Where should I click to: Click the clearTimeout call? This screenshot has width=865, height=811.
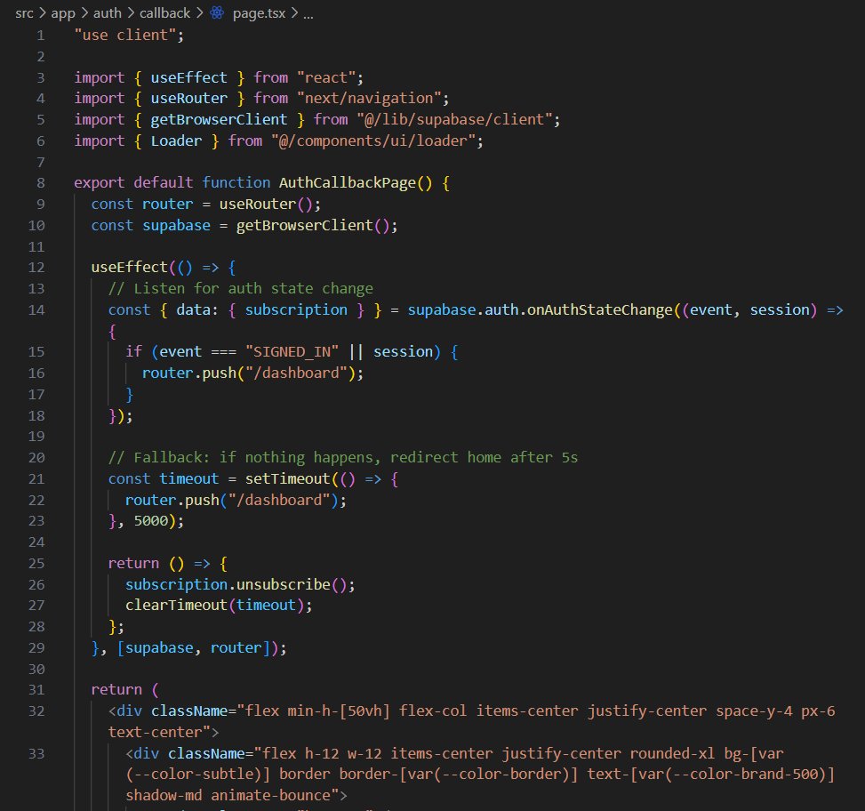[x=176, y=606]
